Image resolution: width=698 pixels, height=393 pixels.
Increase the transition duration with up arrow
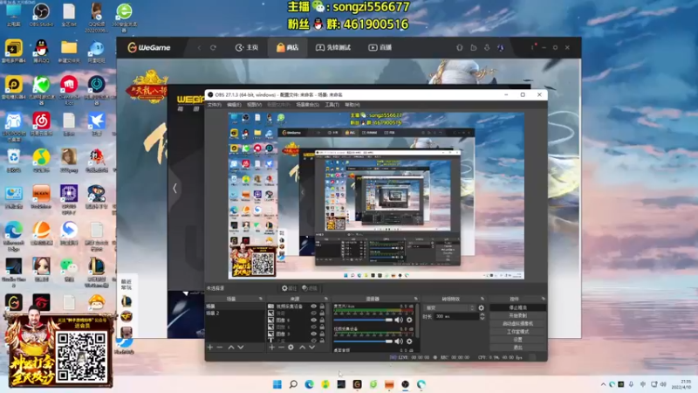pos(482,314)
